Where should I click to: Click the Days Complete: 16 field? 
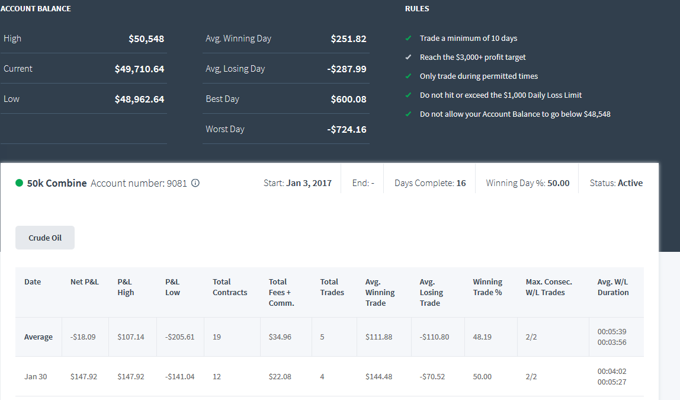(x=430, y=183)
